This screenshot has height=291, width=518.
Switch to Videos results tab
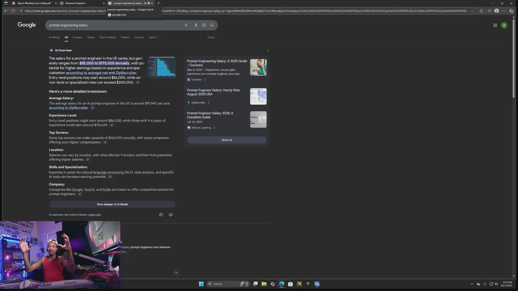click(x=125, y=37)
